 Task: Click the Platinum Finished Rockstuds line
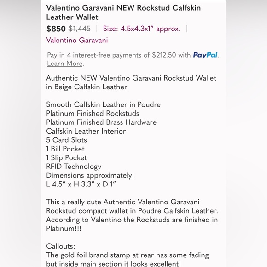pyautogui.click(x=93, y=113)
